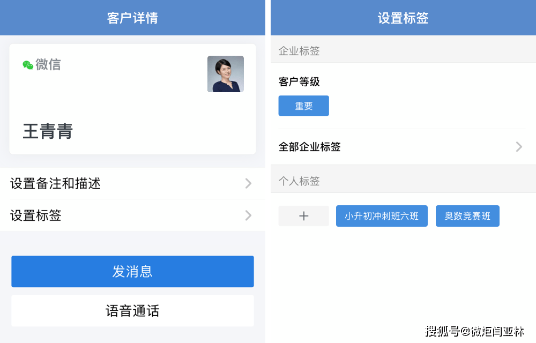536x343 pixels.
Task: Click the 客户详情 header title
Action: click(x=132, y=18)
